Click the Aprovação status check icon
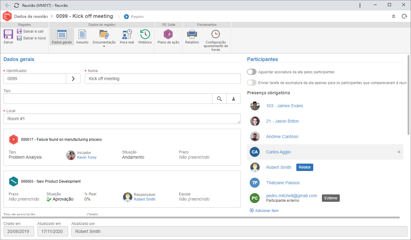This screenshot has height=240, width=411. (49, 199)
